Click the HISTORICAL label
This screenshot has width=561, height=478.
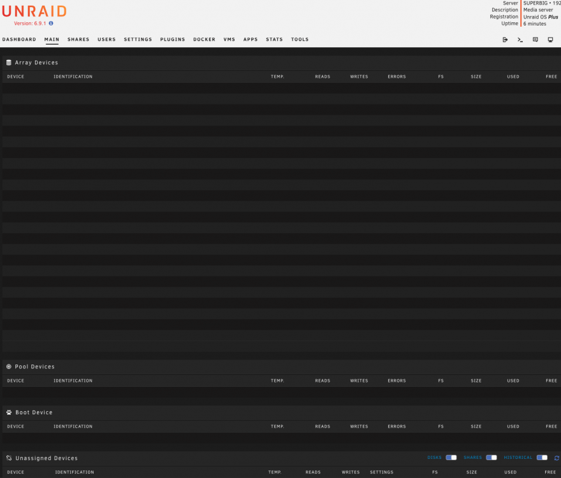pyautogui.click(x=518, y=458)
